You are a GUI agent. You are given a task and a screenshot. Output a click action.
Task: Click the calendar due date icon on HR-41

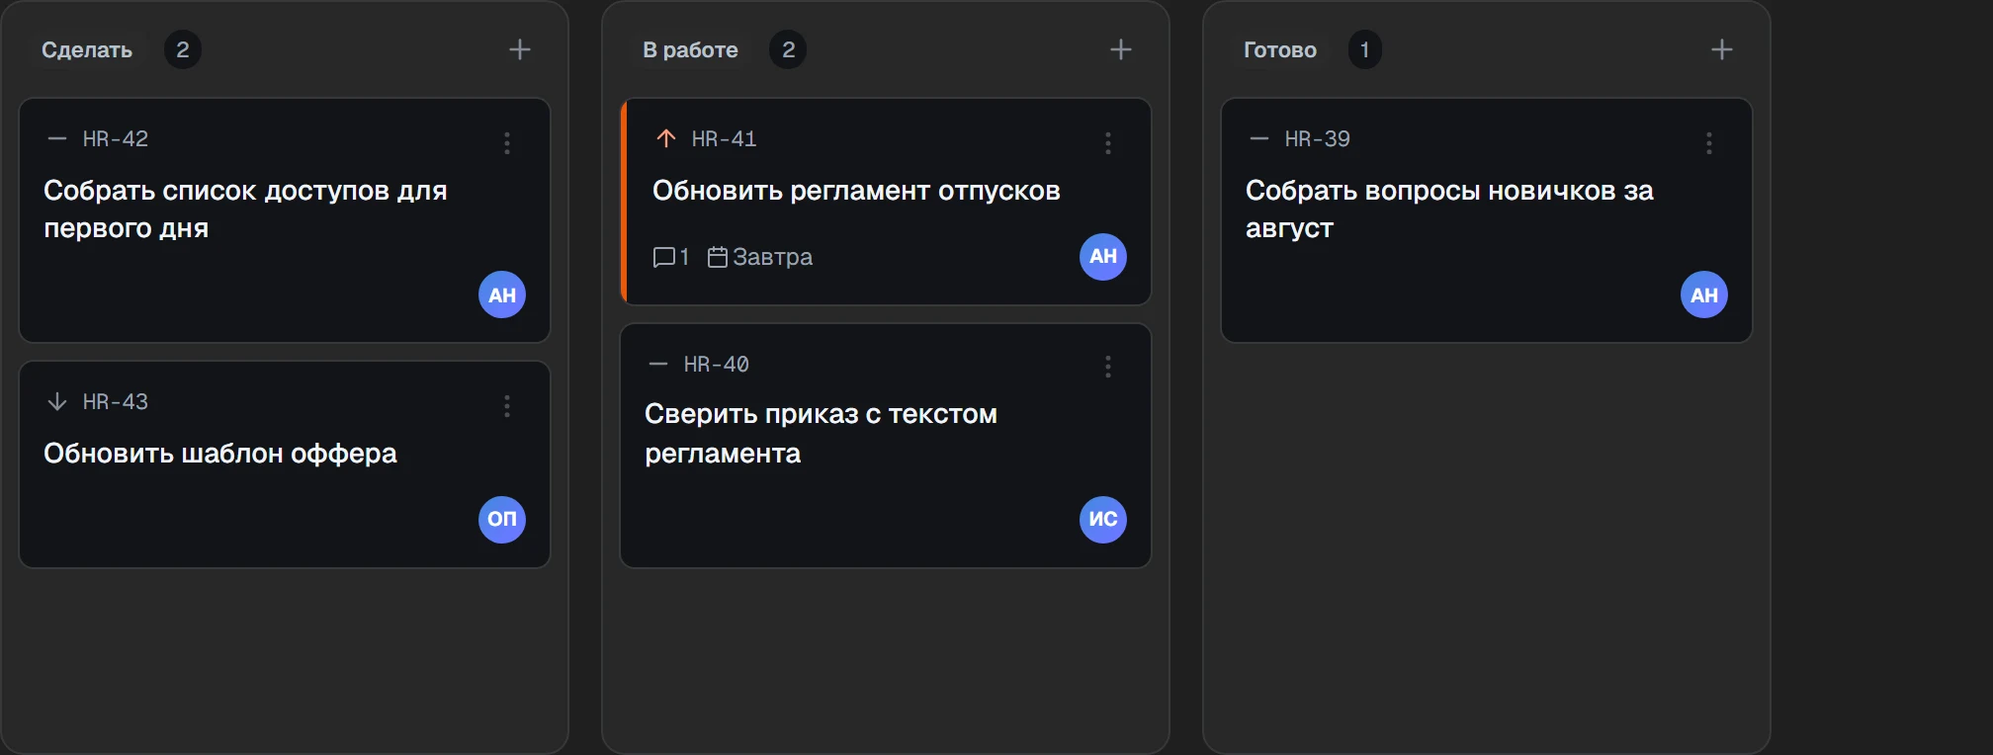[x=718, y=257]
